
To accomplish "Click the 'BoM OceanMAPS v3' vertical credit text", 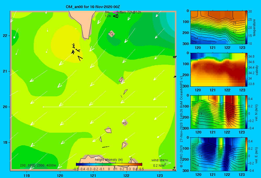I will (181, 92).
